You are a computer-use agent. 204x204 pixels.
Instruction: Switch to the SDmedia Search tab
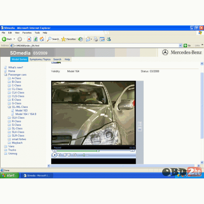pyautogui.click(x=57, y=59)
